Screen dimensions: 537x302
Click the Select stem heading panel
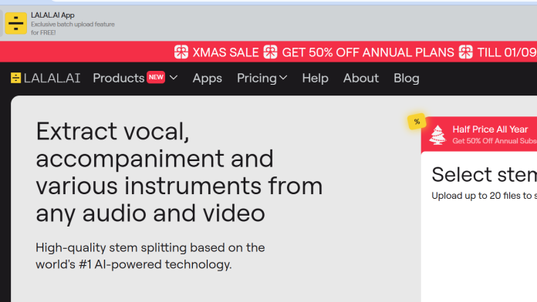(484, 174)
